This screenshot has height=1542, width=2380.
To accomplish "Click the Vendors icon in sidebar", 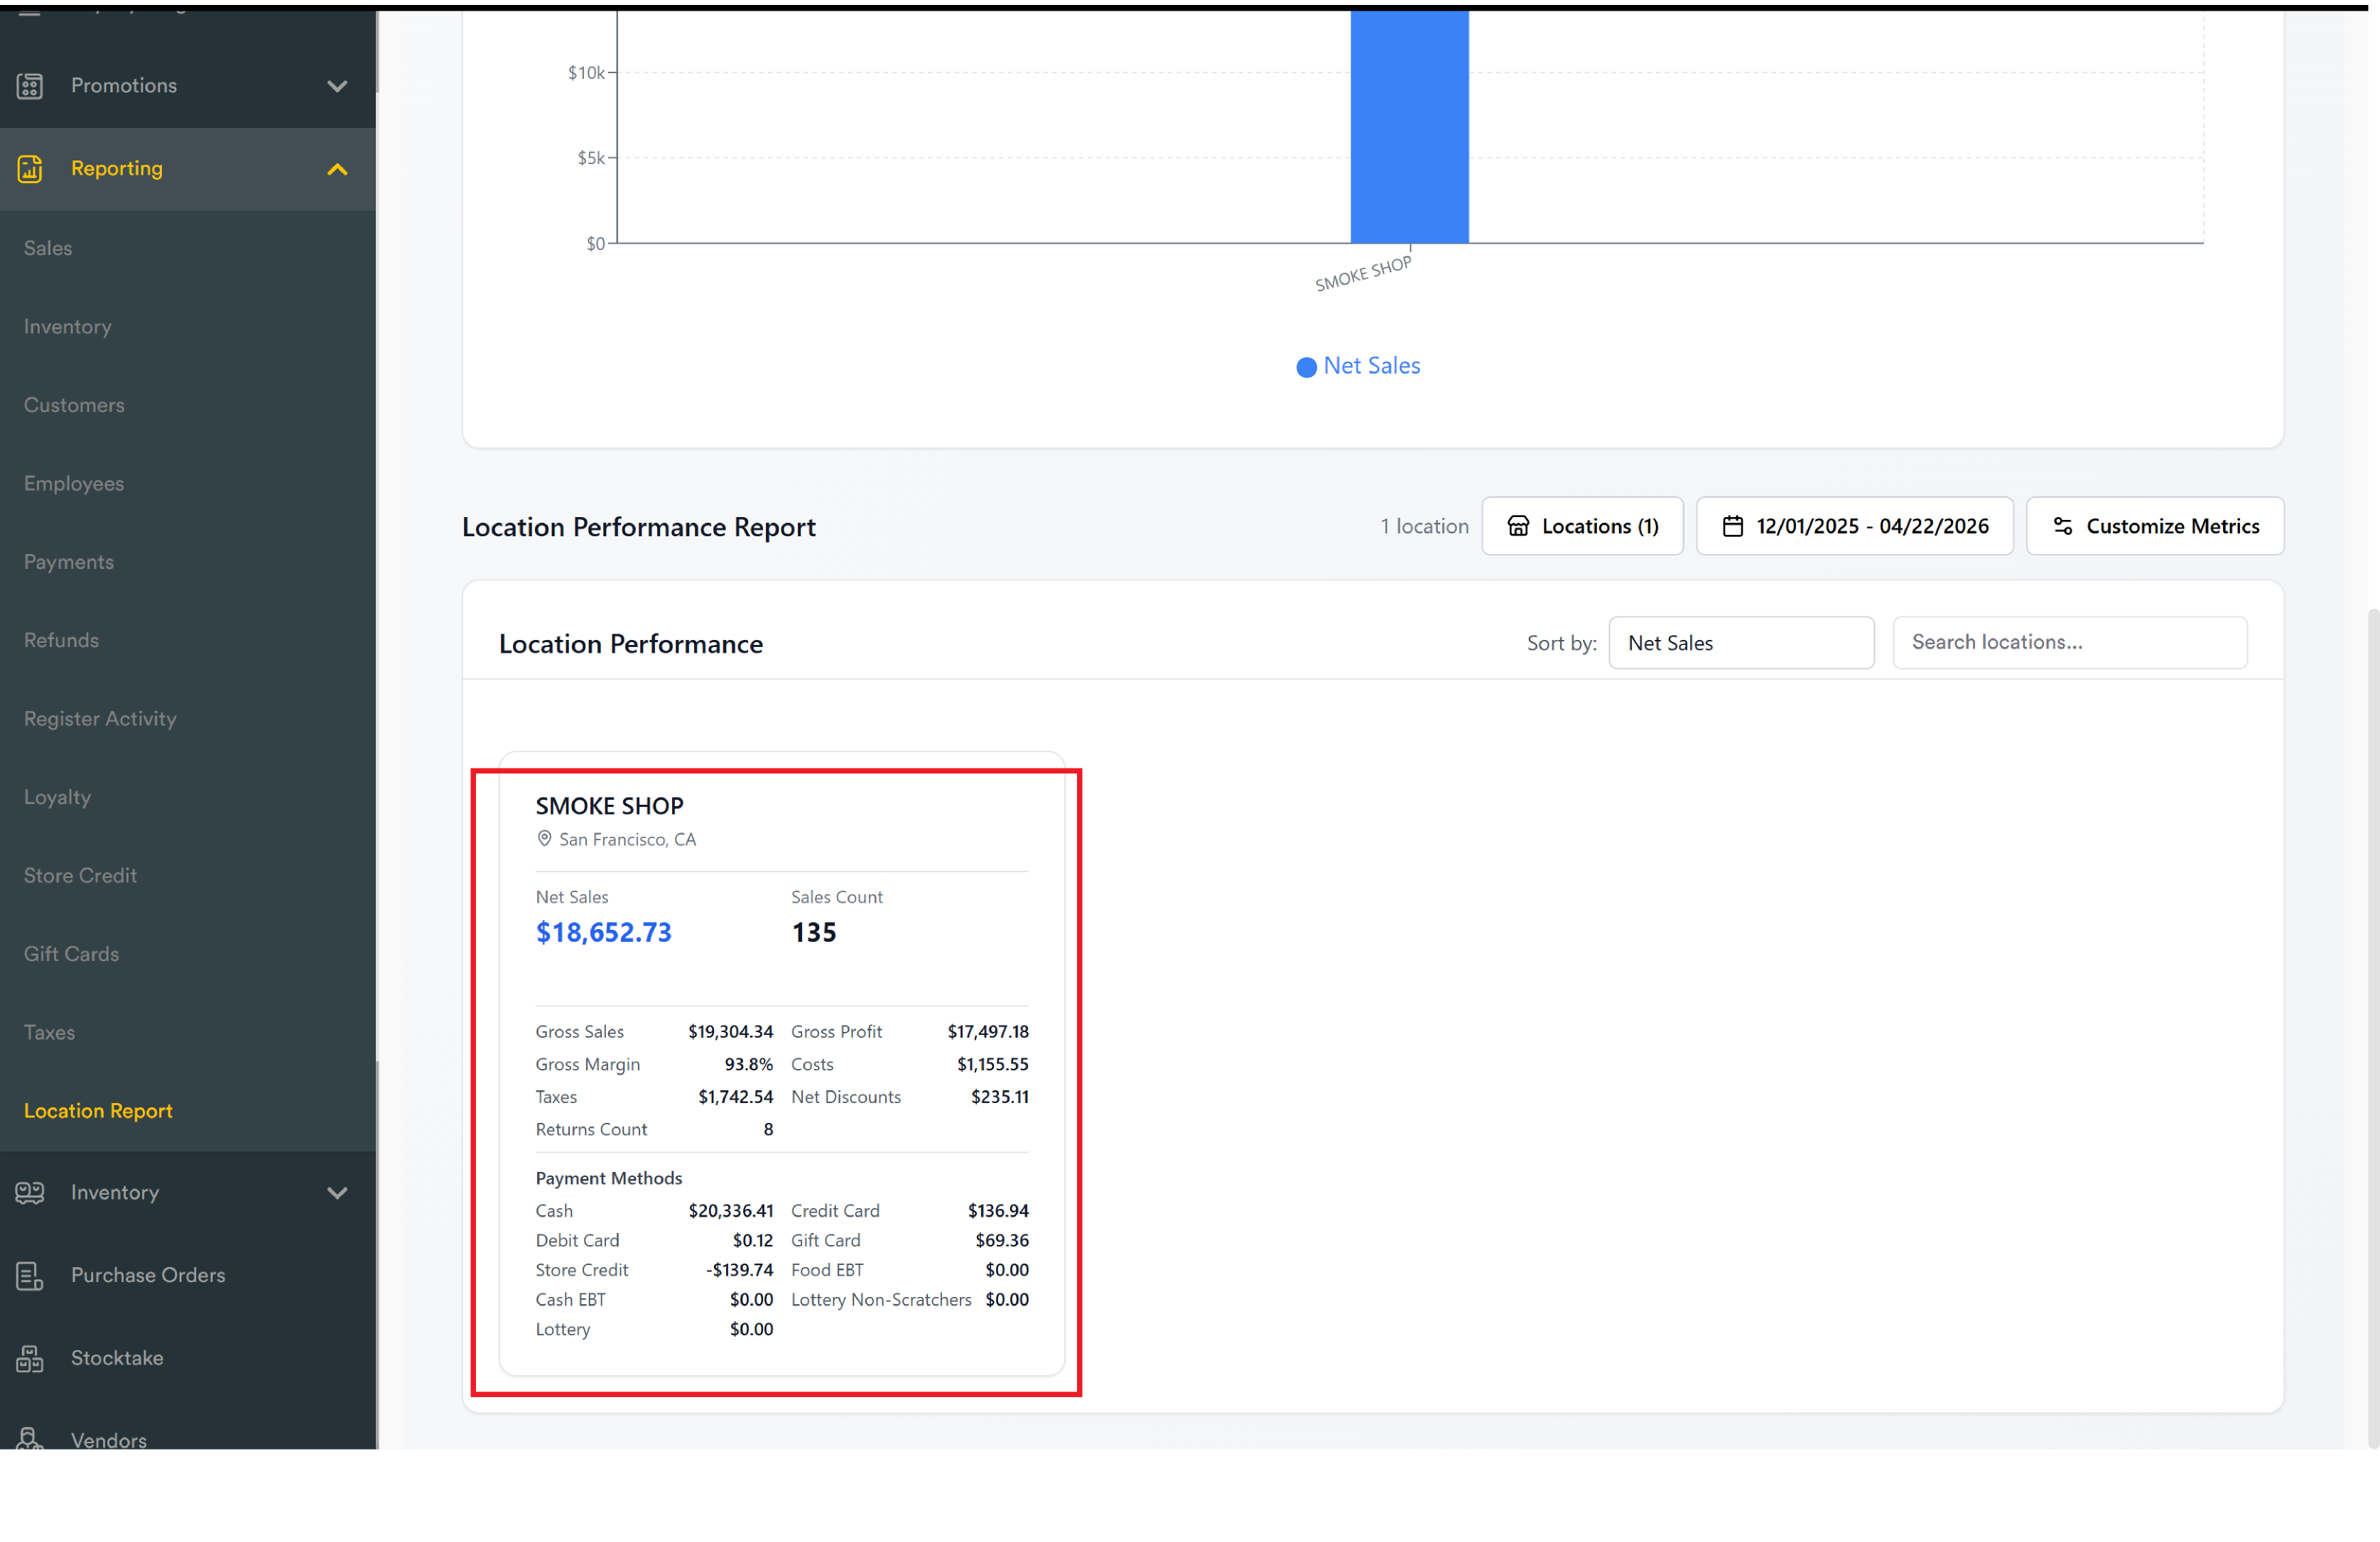I will [x=30, y=1440].
